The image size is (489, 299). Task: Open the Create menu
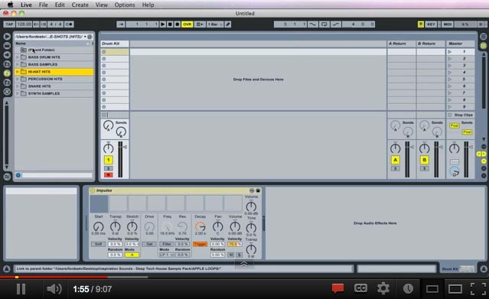(80, 5)
